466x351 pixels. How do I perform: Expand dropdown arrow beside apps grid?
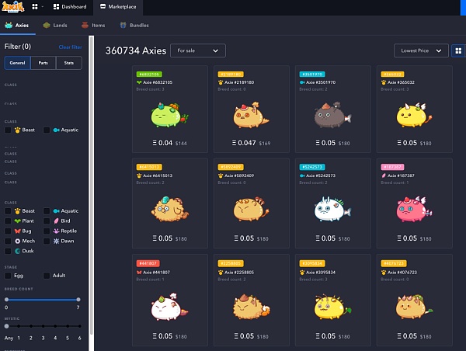[43, 6]
